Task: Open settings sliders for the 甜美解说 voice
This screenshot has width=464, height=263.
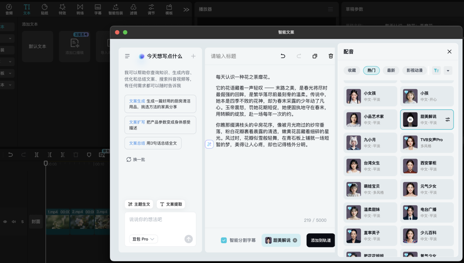Action: (448, 119)
